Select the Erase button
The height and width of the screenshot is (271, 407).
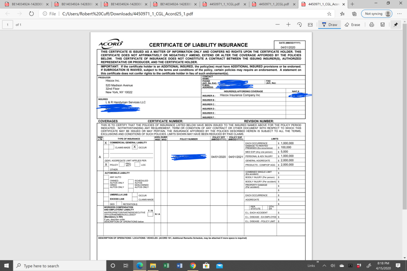pos(352,25)
